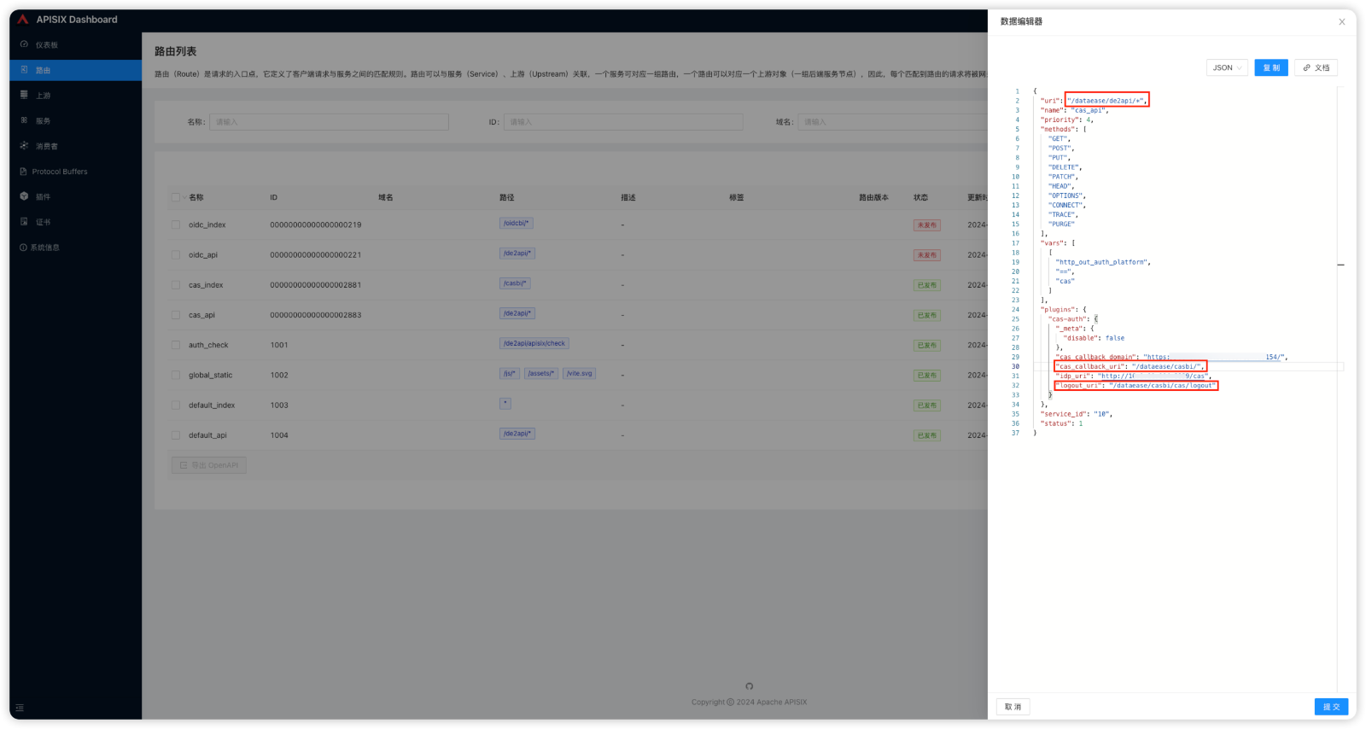Viewport: 1366px width, 729px height.
Task: Open the Protocol Buffers sidebar icon
Action: 24,172
